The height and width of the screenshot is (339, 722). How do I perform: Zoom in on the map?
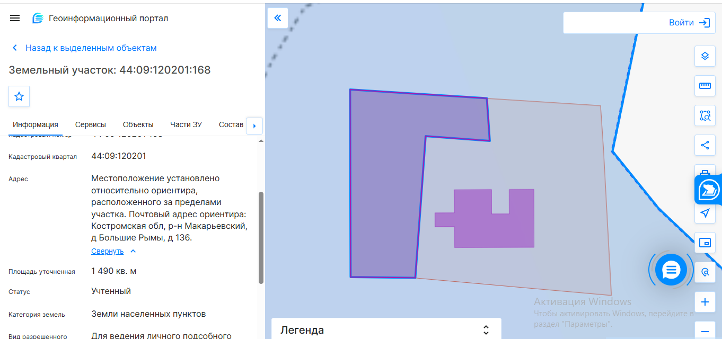(705, 302)
